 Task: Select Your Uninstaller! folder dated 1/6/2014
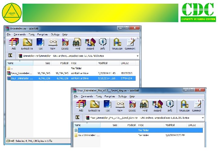pyautogui.click(x=138, y=135)
